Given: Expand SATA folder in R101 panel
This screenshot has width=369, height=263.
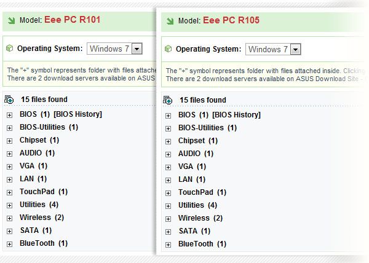Looking at the screenshot, I should pos(9,232).
